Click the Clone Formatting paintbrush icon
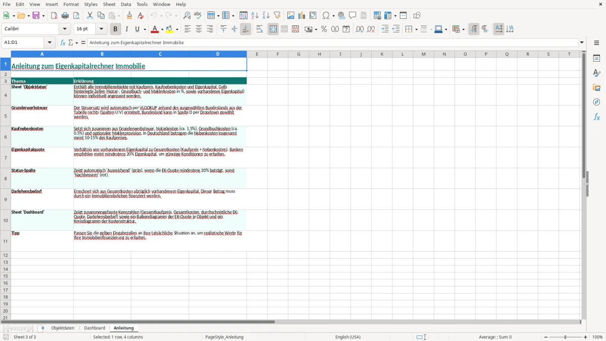606x341 pixels. point(130,16)
